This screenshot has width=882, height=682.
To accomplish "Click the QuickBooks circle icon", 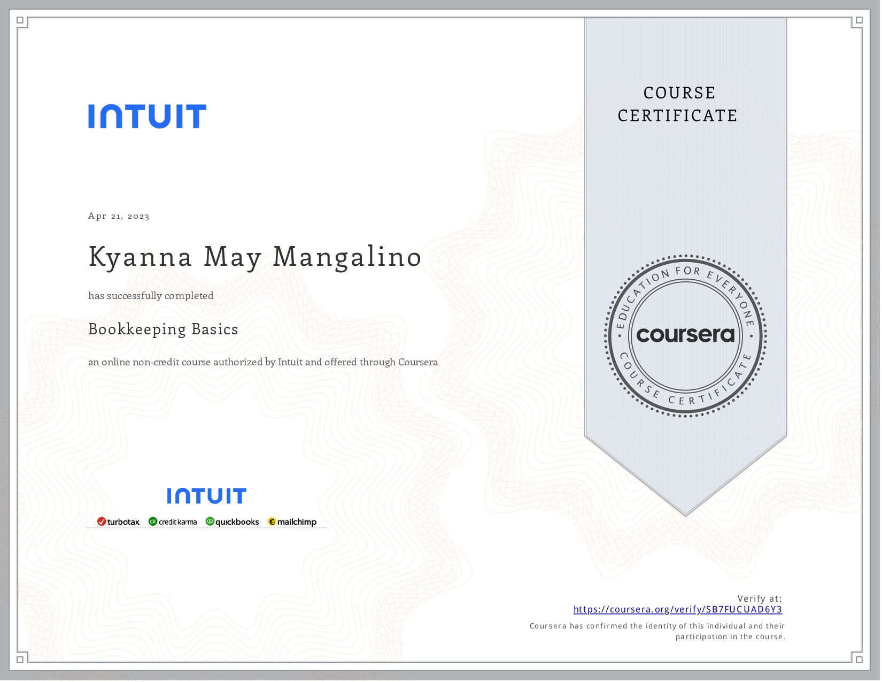I will 211,522.
